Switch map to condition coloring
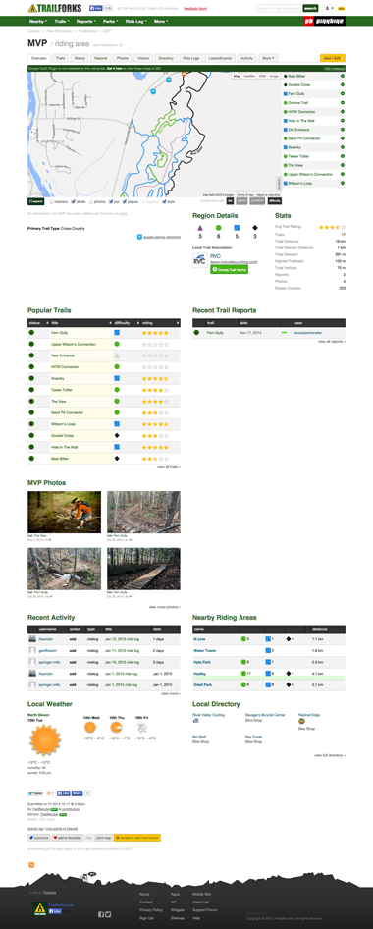Image resolution: width=373 pixels, height=929 pixels. coord(256,201)
